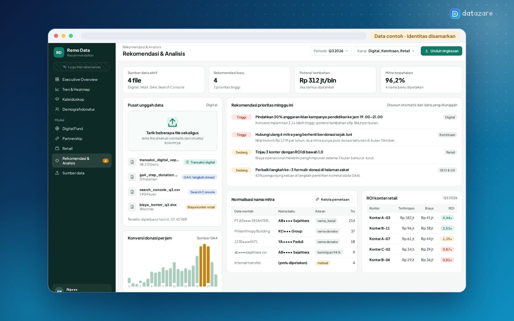Click the AN user avatar
This screenshot has height=321, width=514.
tap(59, 290)
